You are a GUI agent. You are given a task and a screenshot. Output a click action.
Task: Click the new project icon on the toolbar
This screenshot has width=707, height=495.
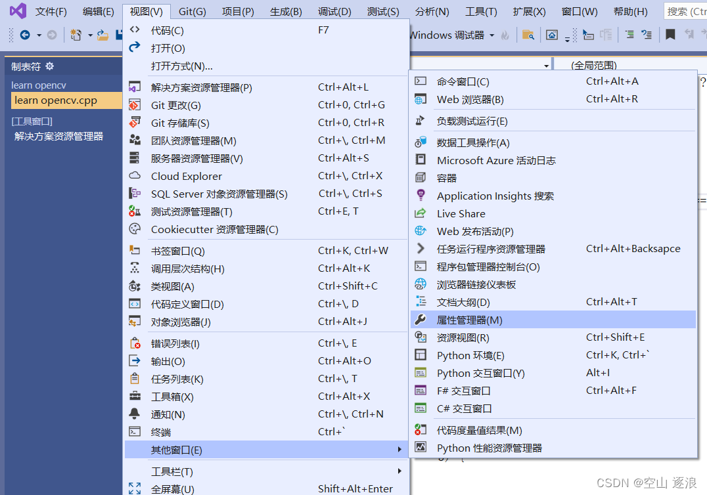74,35
